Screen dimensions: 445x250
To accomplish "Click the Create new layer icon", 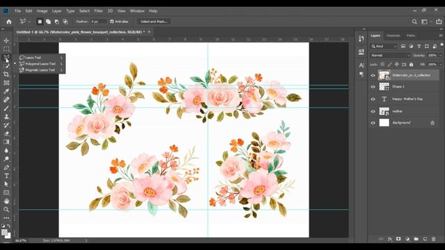I will tap(425, 239).
